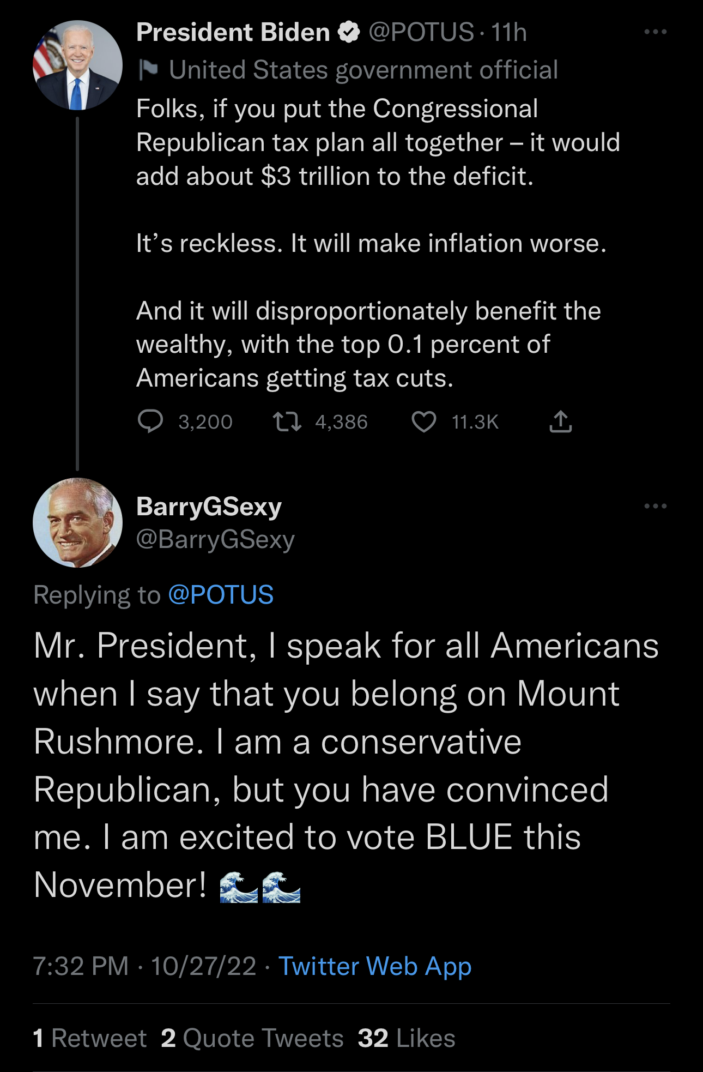Open President Biden's profile picture
703x1072 pixels.
(x=77, y=65)
